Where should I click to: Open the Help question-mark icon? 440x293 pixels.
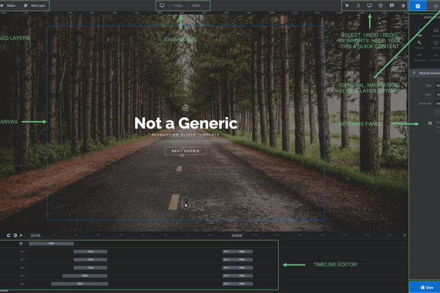pos(381,5)
